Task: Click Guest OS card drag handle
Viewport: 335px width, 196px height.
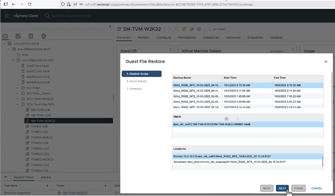Action: pyautogui.click(x=170, y=50)
